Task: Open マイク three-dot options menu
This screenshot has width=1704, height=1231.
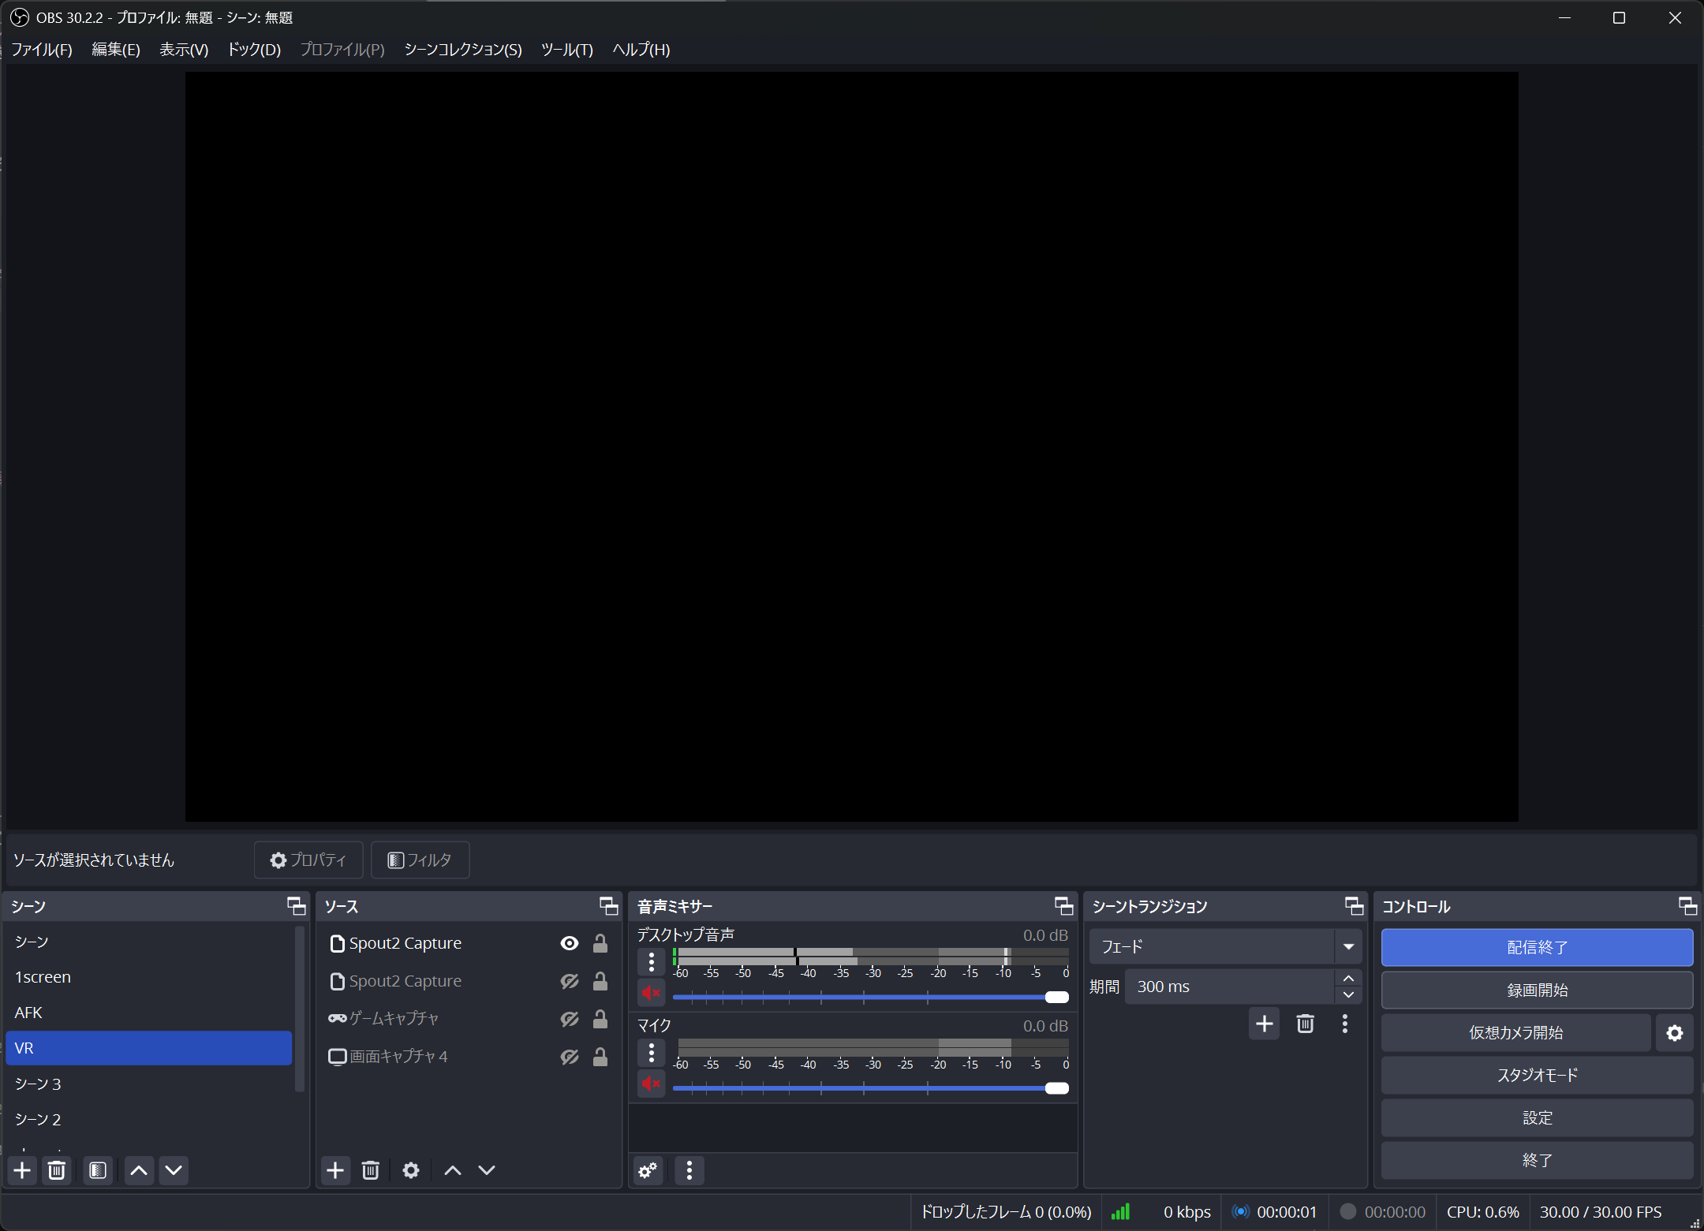Action: click(651, 1053)
